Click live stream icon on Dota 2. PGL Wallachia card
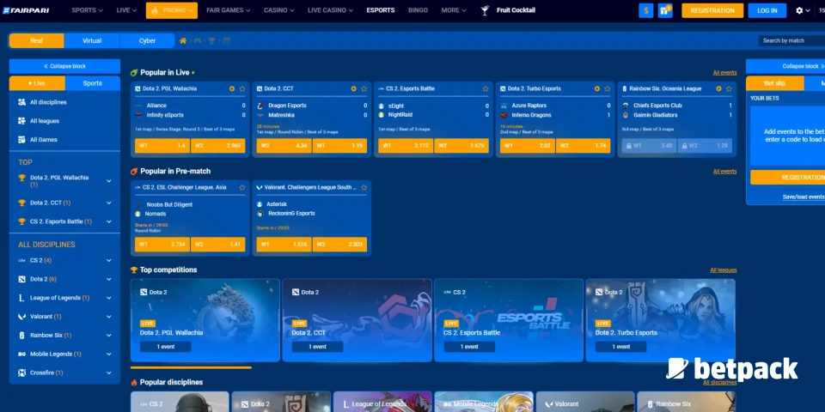The height and width of the screenshot is (412, 825). coord(231,88)
